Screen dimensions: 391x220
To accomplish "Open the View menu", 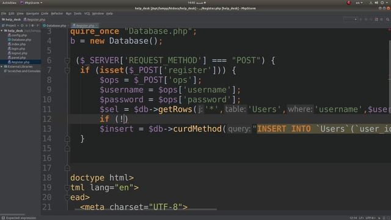I will coord(20,13).
